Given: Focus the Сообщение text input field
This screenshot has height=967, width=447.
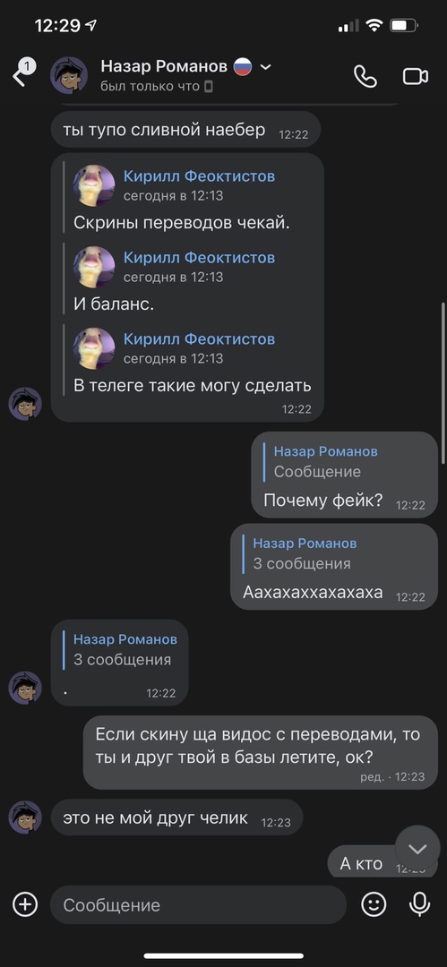Looking at the screenshot, I should pyautogui.click(x=198, y=904).
